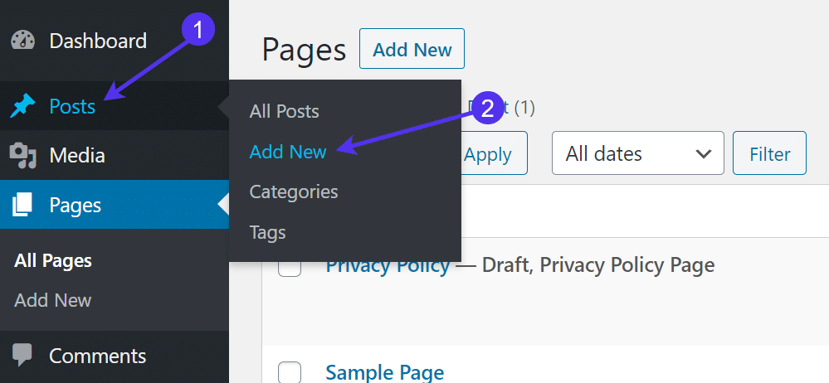Click the Posts pushpin icon
This screenshot has width=829, height=383.
tap(22, 107)
